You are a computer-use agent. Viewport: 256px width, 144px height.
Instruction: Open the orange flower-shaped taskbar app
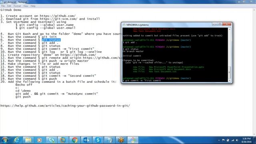coord(121,140)
